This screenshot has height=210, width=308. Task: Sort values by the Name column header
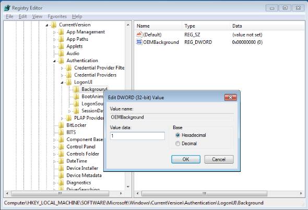click(158, 26)
